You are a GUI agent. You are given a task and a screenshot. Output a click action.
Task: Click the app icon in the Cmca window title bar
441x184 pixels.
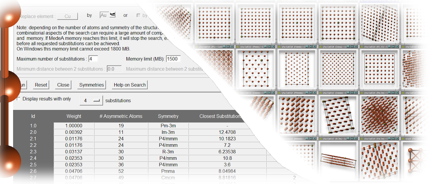click(x=320, y=47)
